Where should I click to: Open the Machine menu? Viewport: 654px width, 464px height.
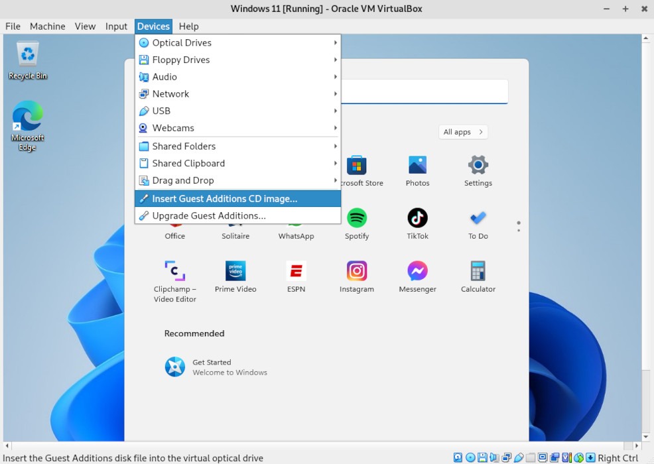pyautogui.click(x=47, y=27)
